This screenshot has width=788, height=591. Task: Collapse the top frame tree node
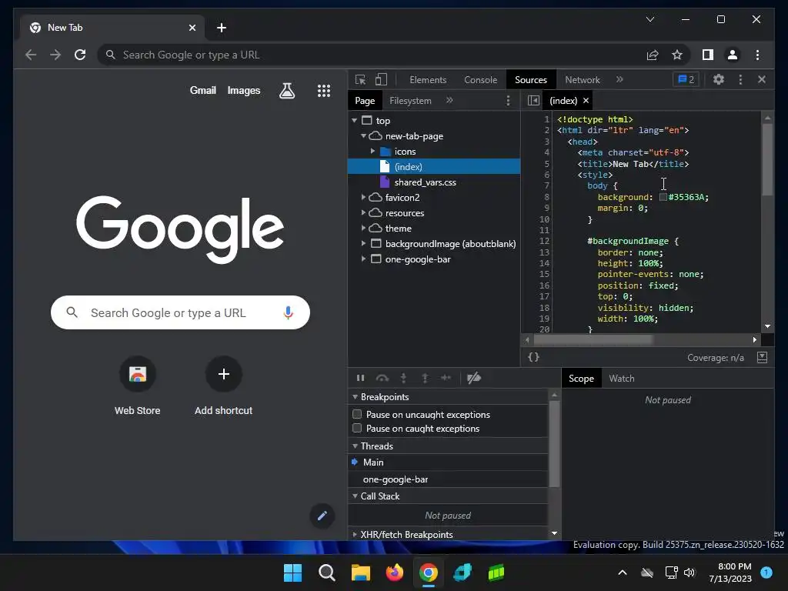(x=355, y=121)
